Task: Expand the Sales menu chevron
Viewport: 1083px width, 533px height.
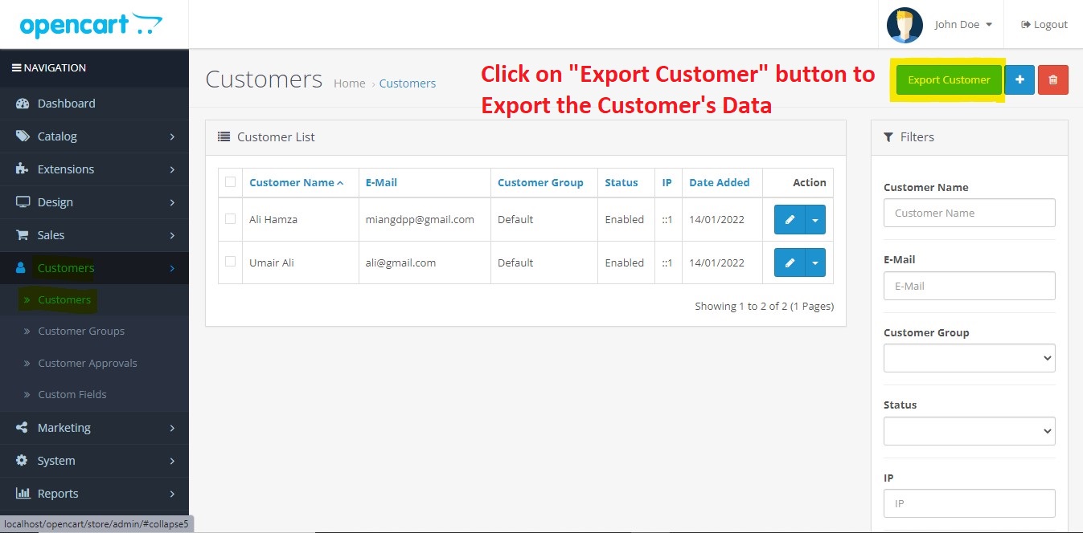Action: click(172, 236)
